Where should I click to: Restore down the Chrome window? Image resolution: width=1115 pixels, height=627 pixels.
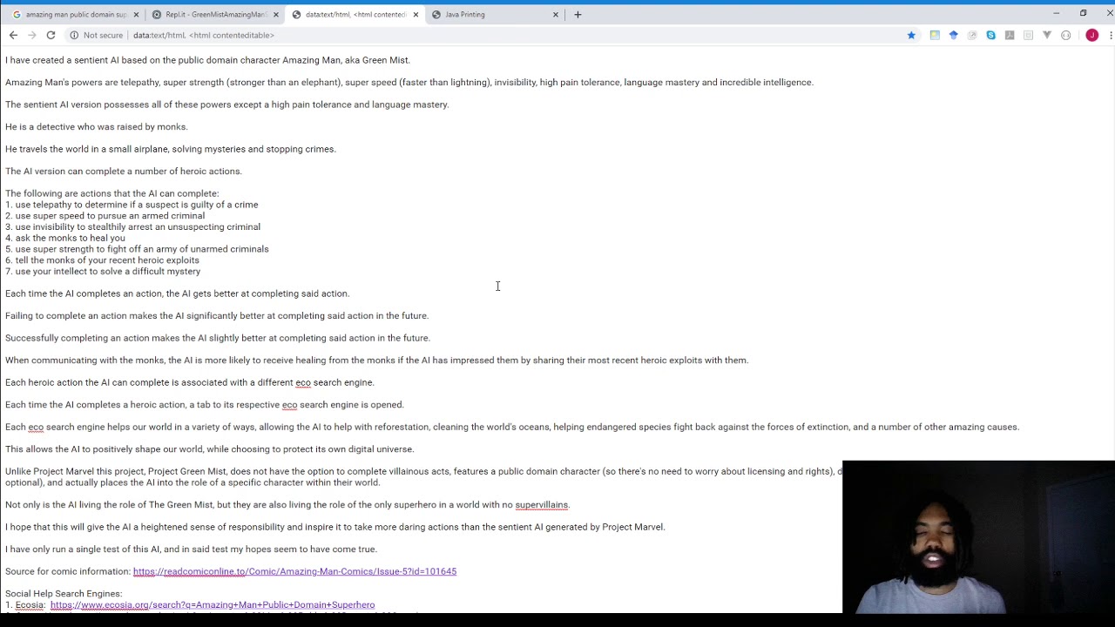(x=1083, y=13)
